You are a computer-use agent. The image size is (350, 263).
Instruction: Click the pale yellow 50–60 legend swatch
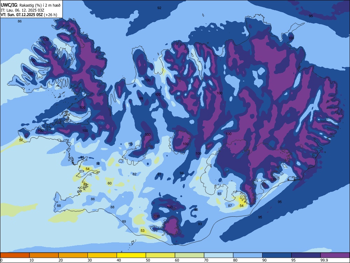coord(160,255)
